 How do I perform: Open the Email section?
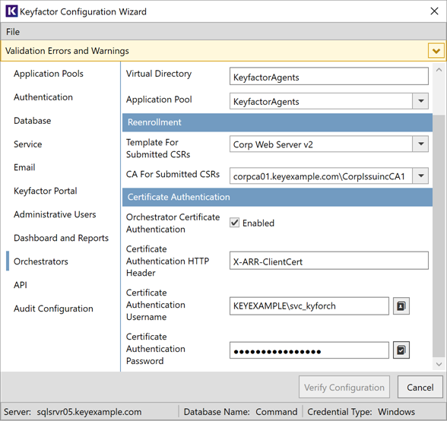[x=24, y=167]
